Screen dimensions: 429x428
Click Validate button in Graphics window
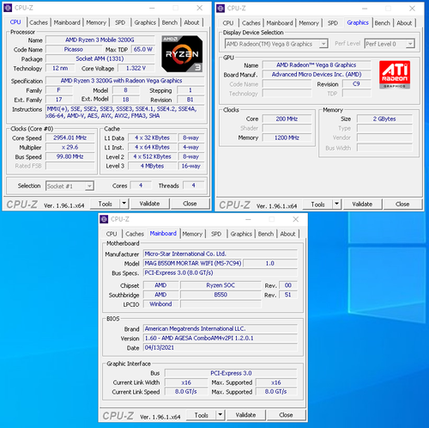pyautogui.click(x=362, y=205)
